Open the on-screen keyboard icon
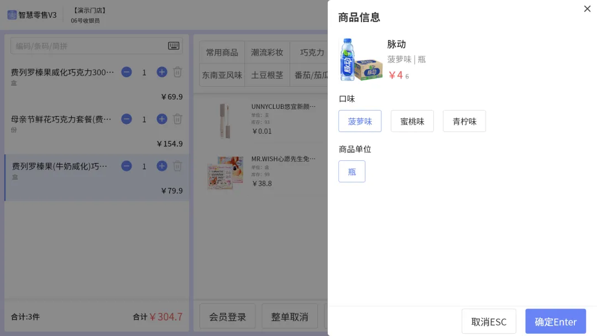 click(x=174, y=46)
